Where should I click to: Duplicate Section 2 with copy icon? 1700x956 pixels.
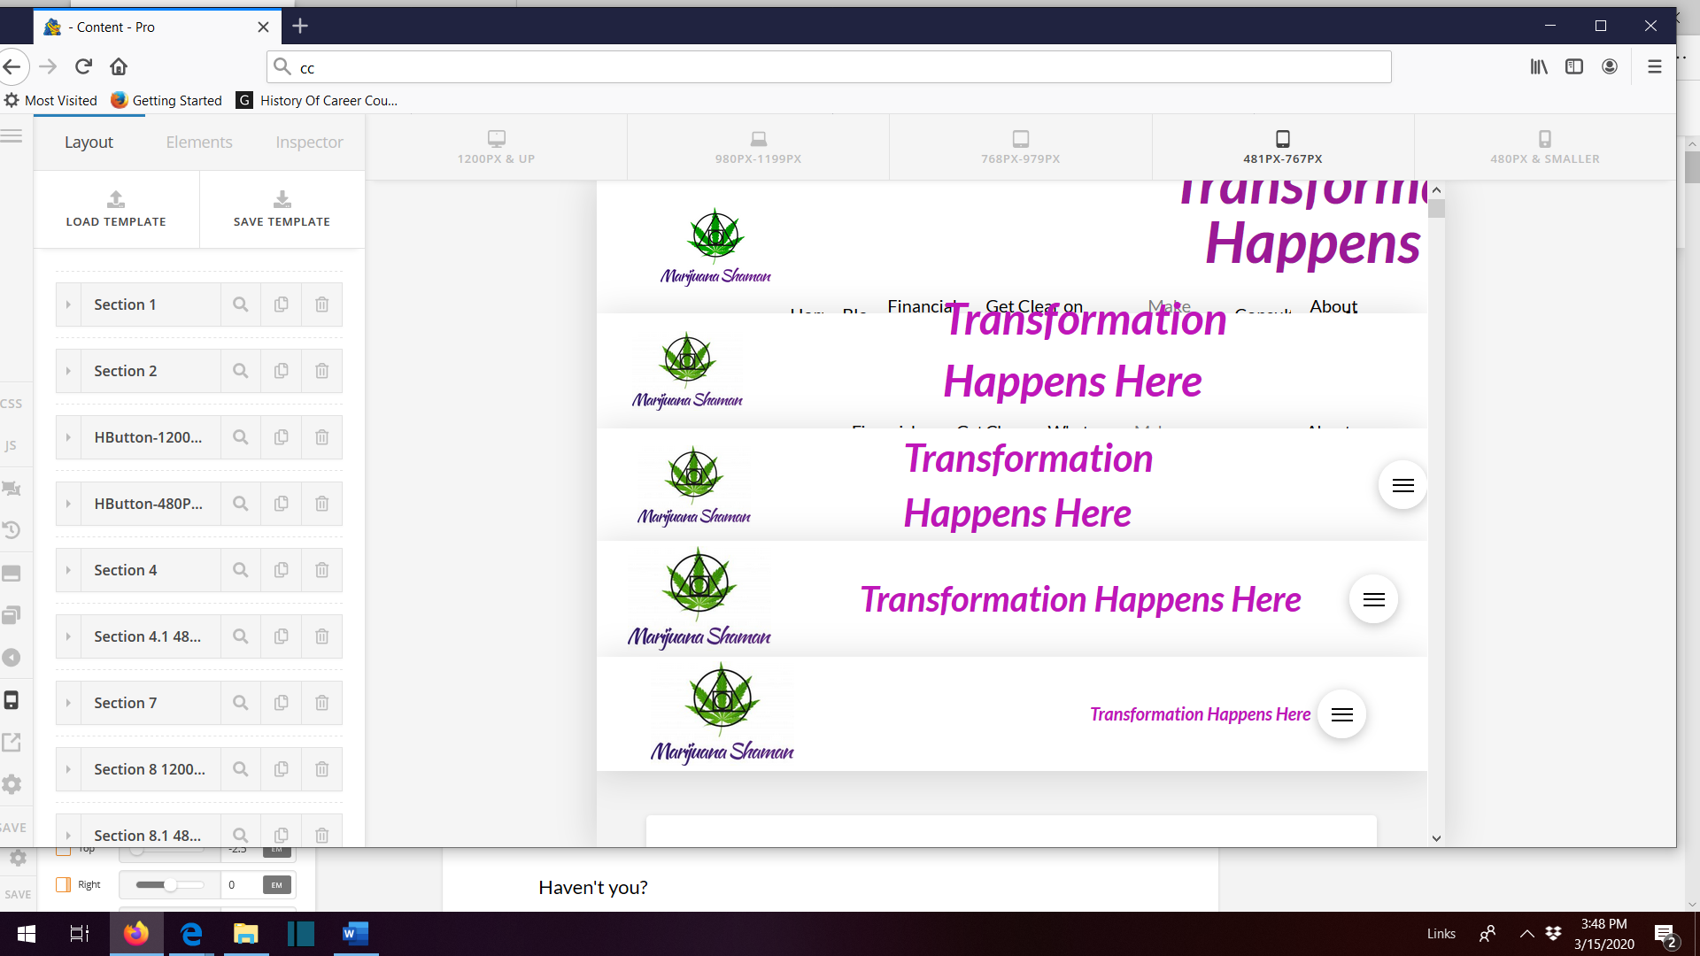(281, 371)
